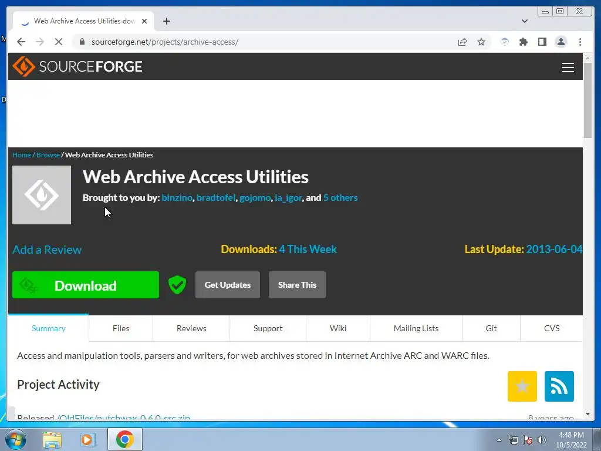The height and width of the screenshot is (451, 601).
Task: Switch to the CVS tab
Action: coord(552,328)
